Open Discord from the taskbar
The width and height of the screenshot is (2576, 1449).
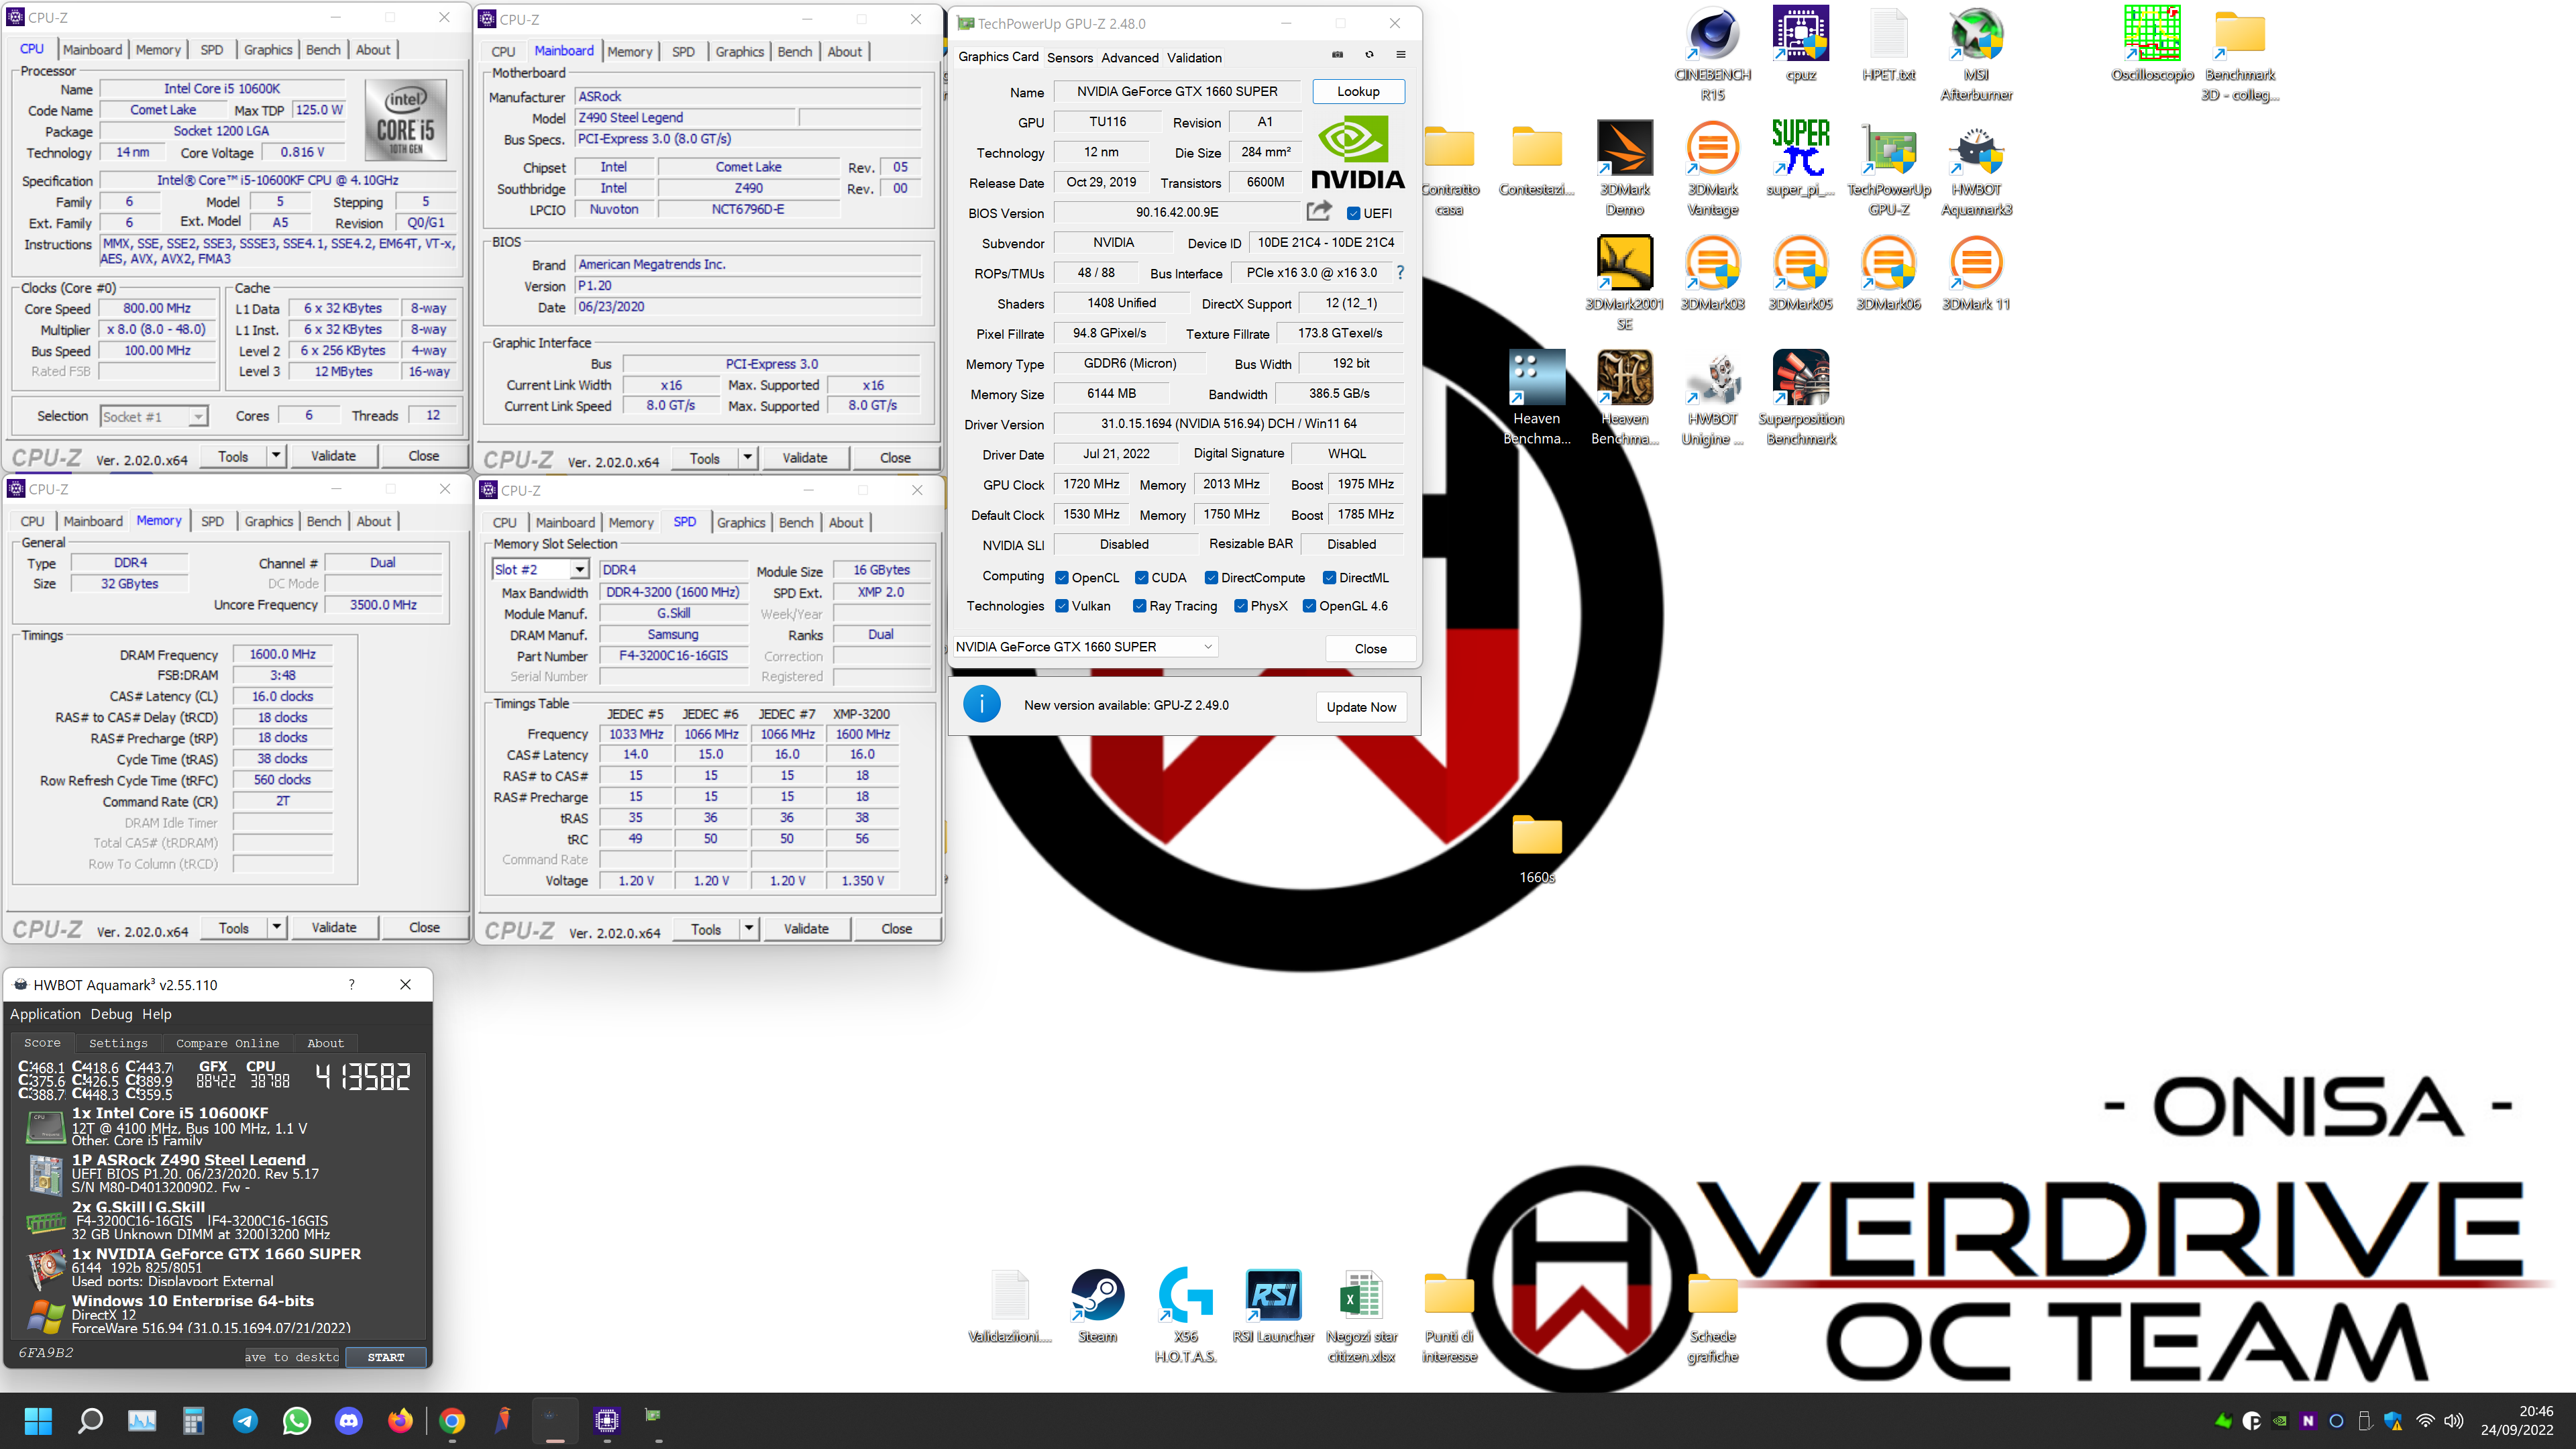coord(348,1420)
